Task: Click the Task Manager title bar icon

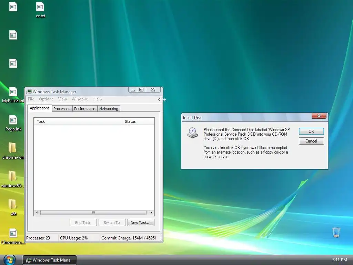Action: pos(29,91)
